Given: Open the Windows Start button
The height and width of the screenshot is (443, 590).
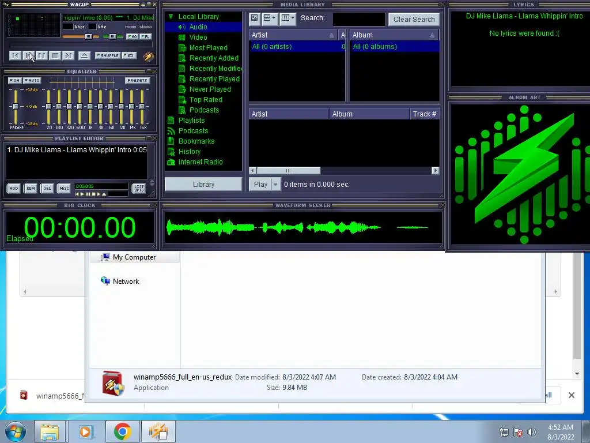Looking at the screenshot, I should click(x=15, y=431).
